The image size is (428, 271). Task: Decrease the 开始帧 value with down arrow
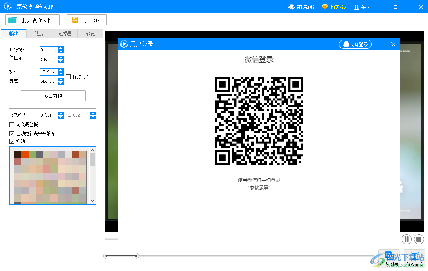pyautogui.click(x=60, y=52)
